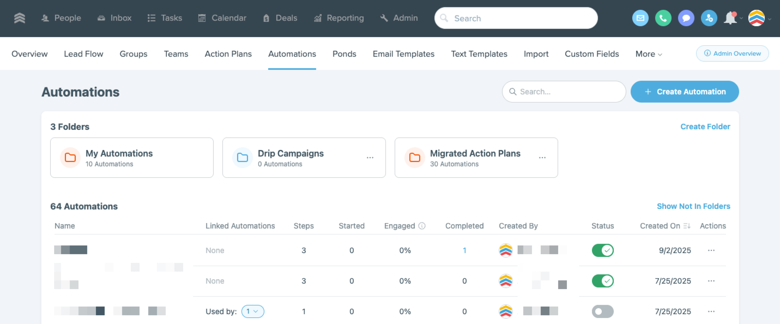780x324 pixels.
Task: Open the notifications bell
Action: point(730,18)
